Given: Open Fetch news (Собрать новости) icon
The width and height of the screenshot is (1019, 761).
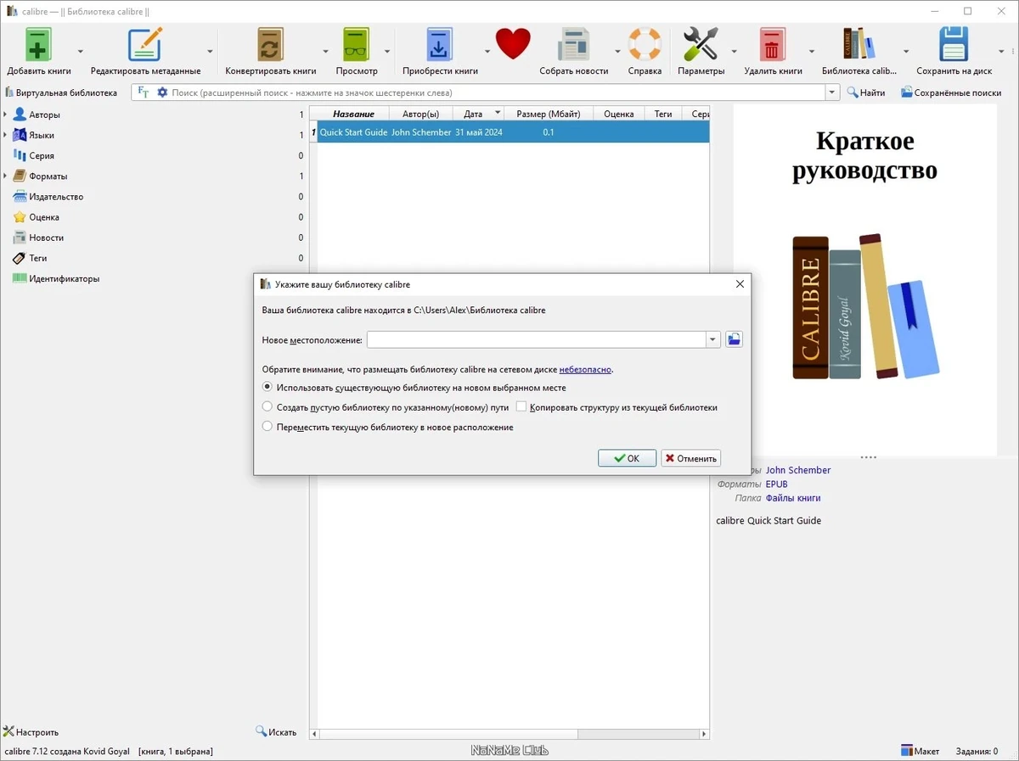Looking at the screenshot, I should click(x=574, y=44).
